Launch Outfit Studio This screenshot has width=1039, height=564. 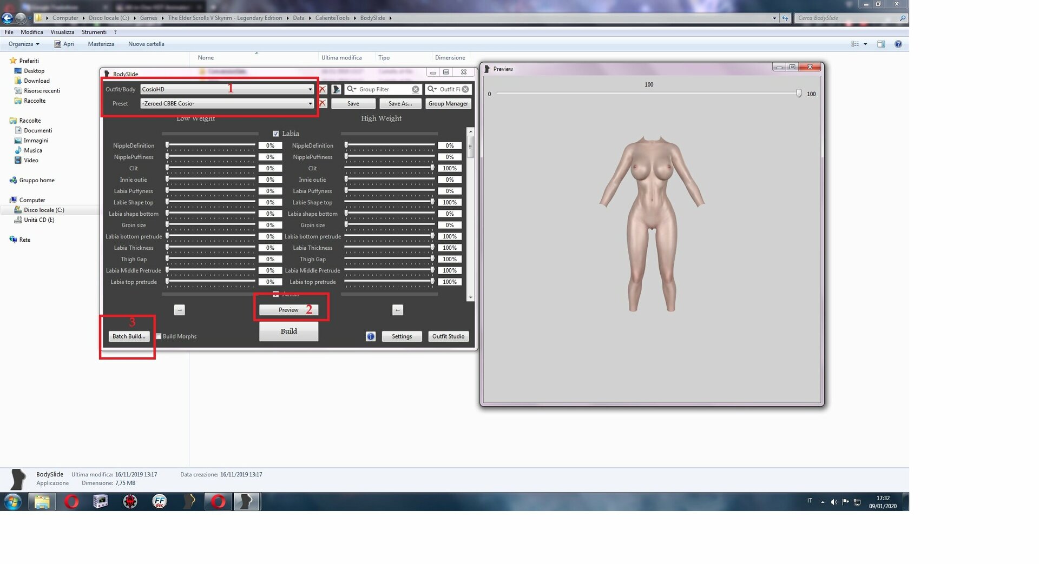448,336
